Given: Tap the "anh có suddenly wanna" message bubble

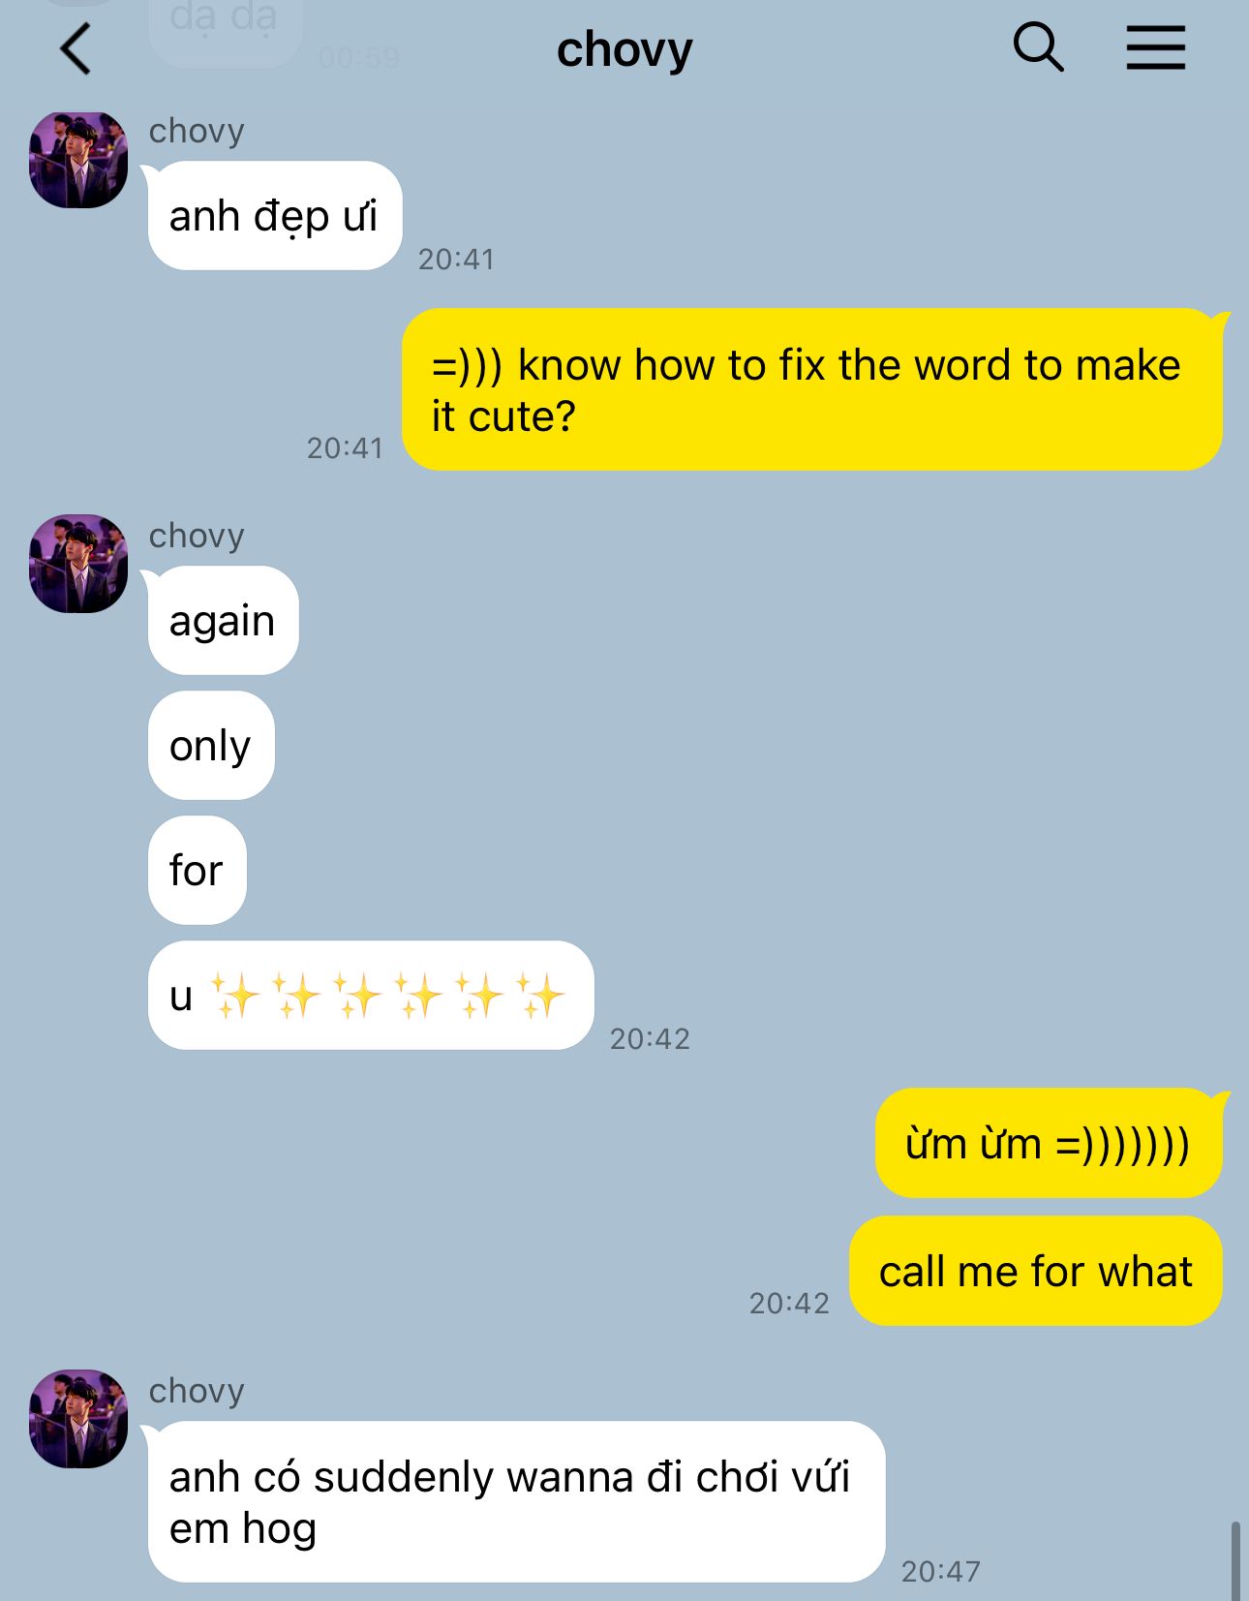Looking at the screenshot, I should tap(517, 1501).
